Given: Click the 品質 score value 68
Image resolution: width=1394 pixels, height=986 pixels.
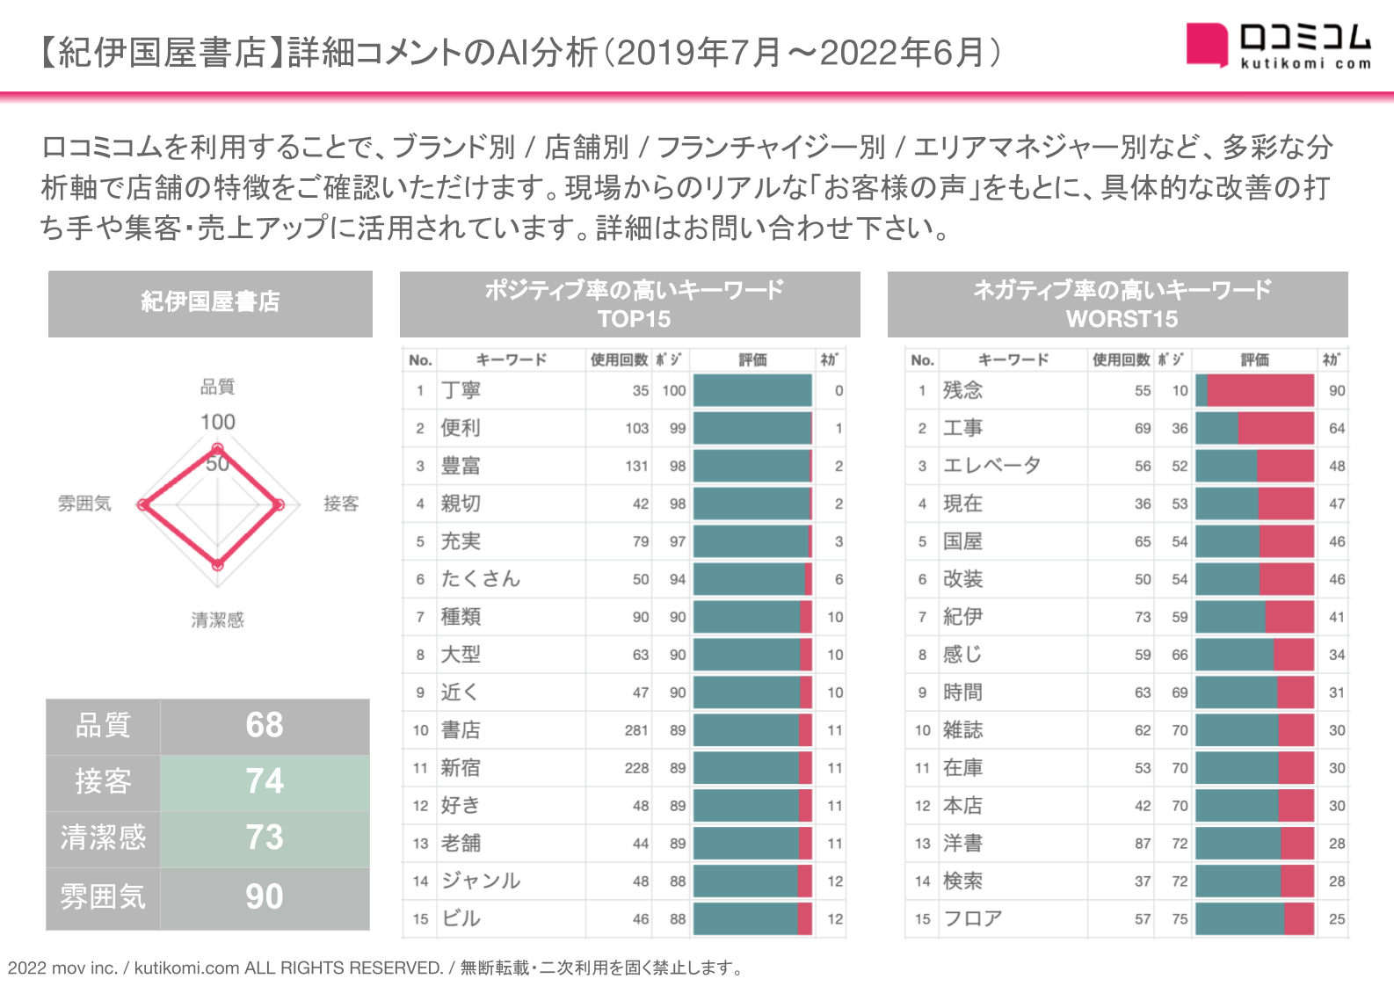Looking at the screenshot, I should click(x=265, y=725).
